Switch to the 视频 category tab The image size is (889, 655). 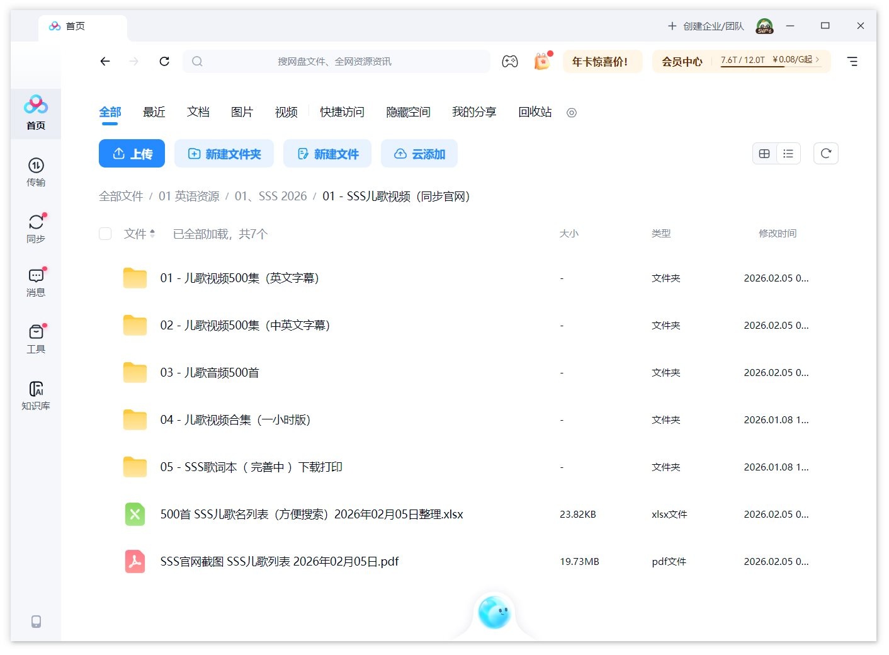coord(285,112)
